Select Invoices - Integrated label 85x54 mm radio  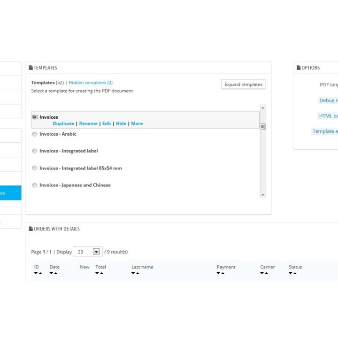point(34,168)
